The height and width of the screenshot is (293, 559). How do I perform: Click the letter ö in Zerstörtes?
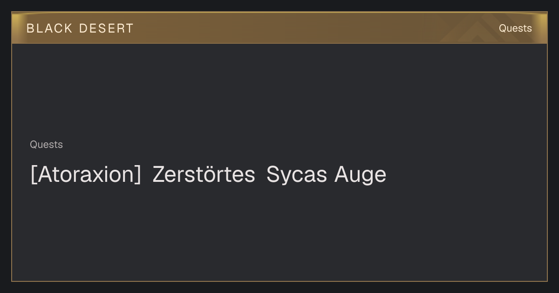tap(212, 175)
